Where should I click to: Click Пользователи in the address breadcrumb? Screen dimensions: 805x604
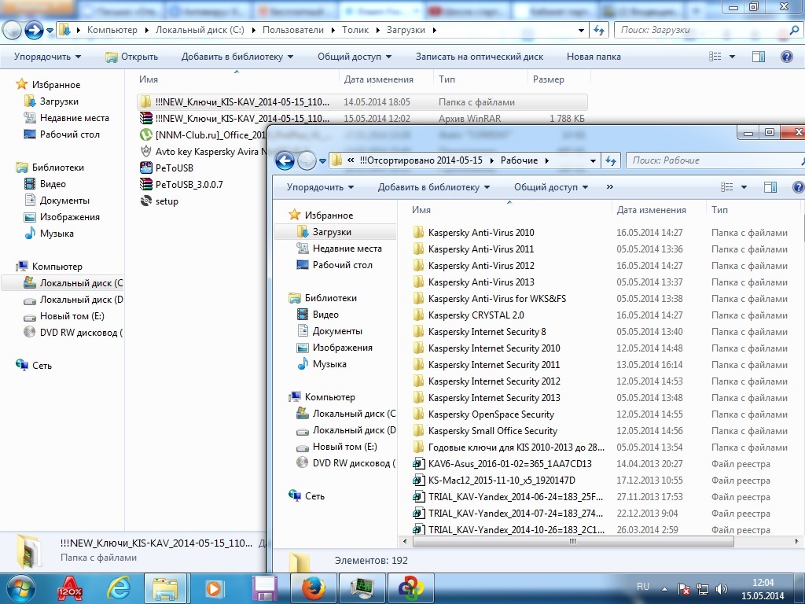click(x=293, y=31)
